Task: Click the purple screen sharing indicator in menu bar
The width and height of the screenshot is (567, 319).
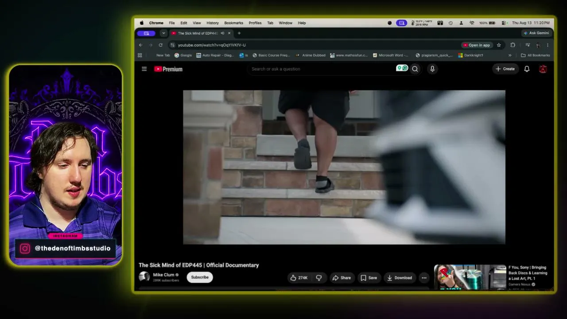Action: (402, 23)
